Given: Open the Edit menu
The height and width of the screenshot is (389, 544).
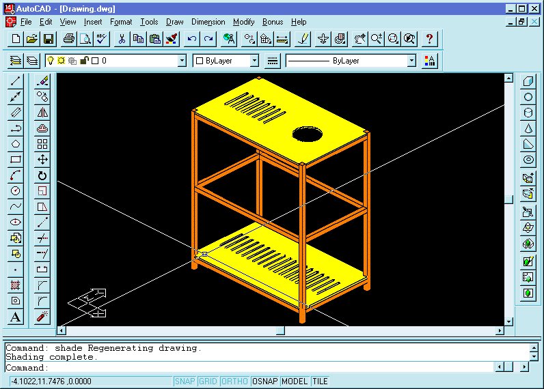Looking at the screenshot, I should (46, 22).
